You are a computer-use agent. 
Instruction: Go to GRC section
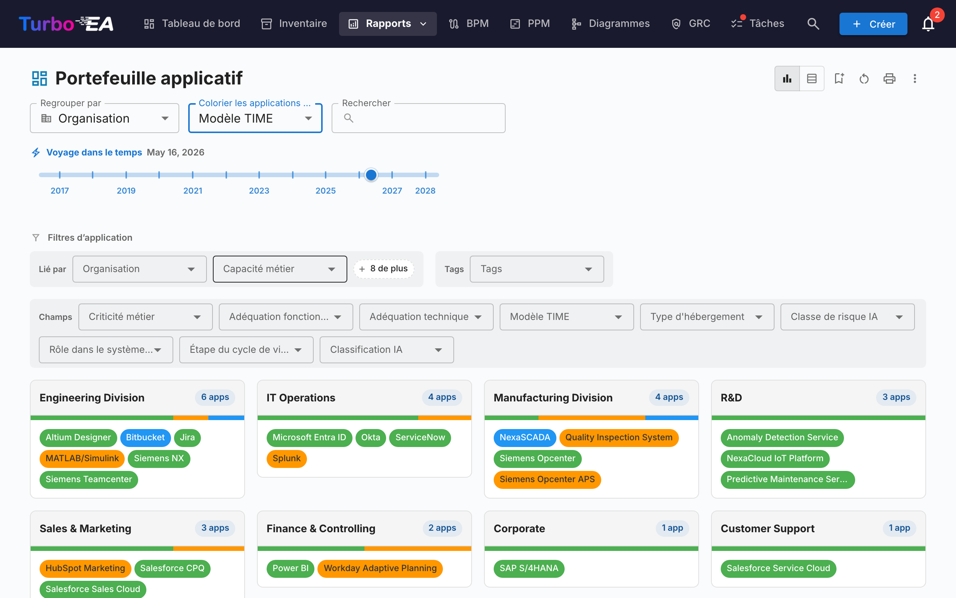click(691, 24)
